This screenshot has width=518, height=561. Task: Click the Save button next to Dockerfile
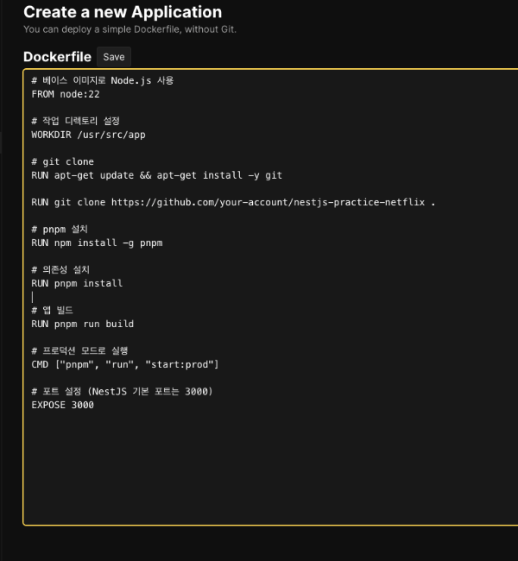coord(114,57)
